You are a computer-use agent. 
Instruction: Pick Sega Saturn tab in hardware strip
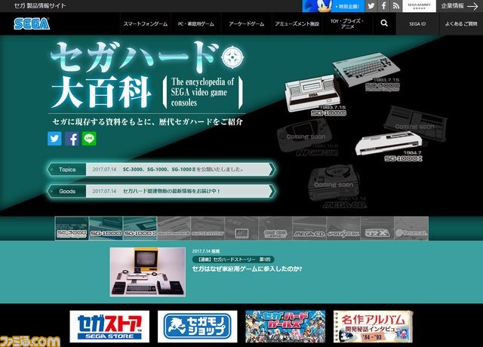pos(343,229)
